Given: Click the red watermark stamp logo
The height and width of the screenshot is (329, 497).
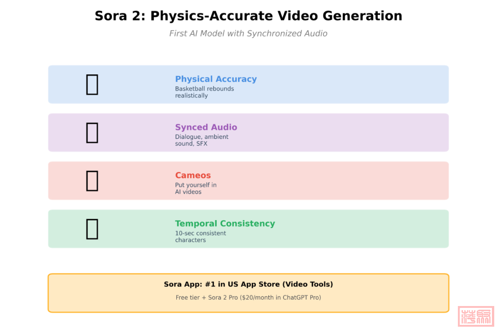Looking at the screenshot, I should (476, 317).
